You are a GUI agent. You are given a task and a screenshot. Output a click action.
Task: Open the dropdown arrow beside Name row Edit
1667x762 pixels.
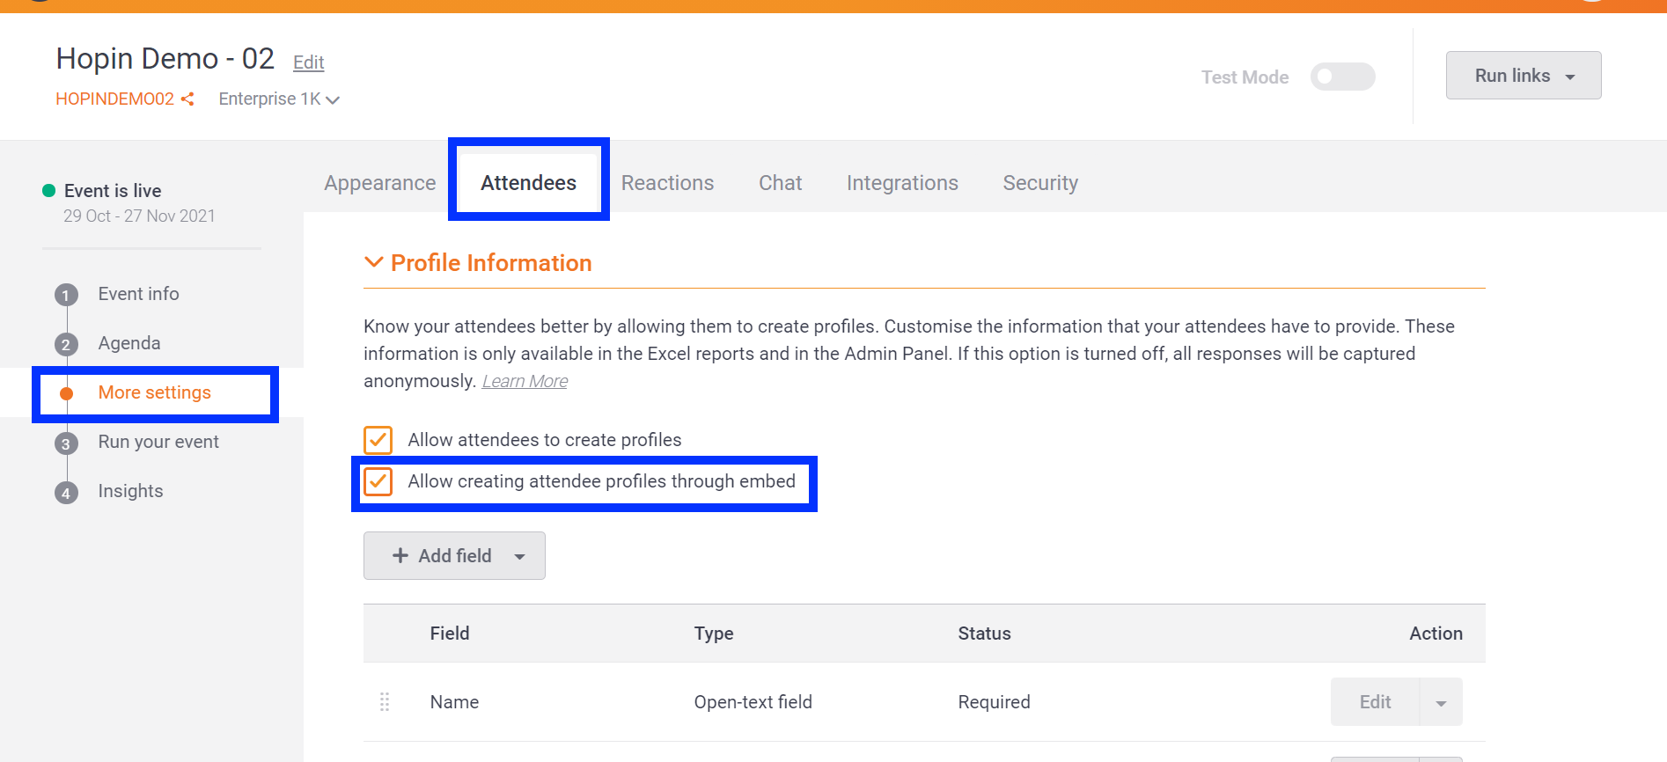(1441, 702)
